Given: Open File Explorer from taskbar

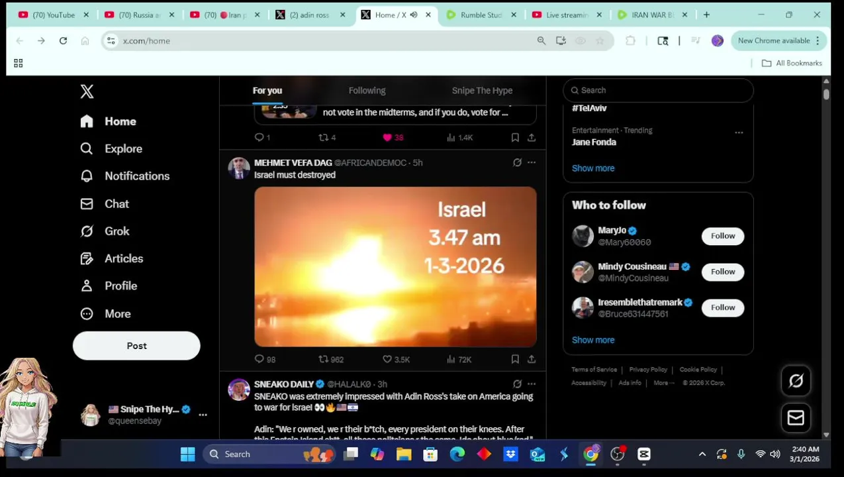Looking at the screenshot, I should (x=404, y=454).
